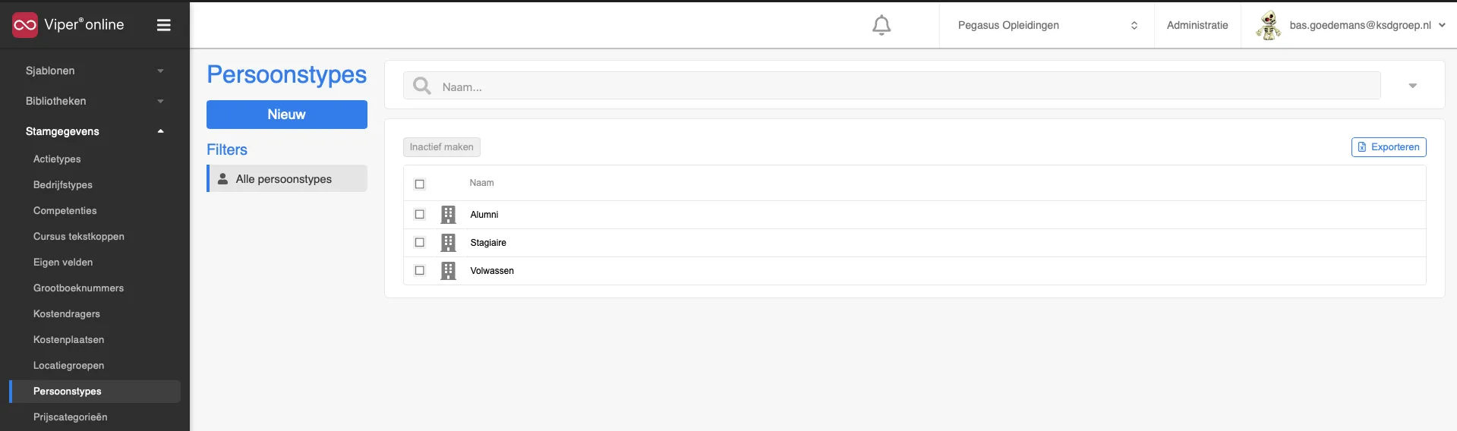This screenshot has width=1457, height=431.
Task: Focus the Naam search field
Action: [892, 86]
